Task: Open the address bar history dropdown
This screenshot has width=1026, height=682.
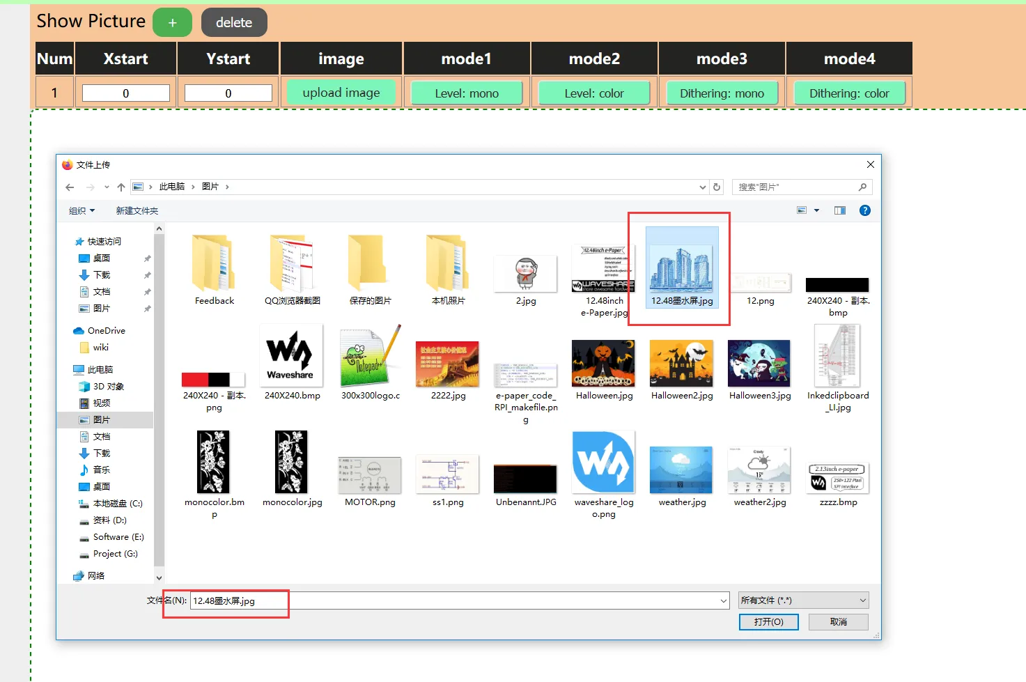Action: click(702, 187)
